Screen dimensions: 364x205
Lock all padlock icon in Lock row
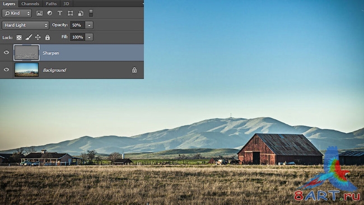[x=48, y=37]
